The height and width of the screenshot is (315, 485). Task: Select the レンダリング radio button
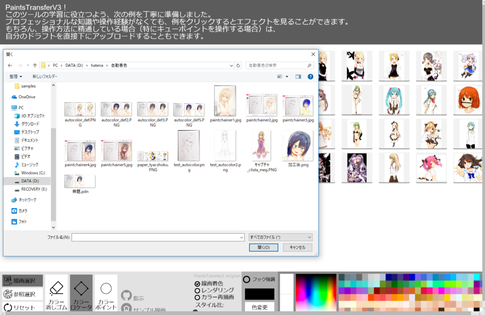[x=198, y=290]
